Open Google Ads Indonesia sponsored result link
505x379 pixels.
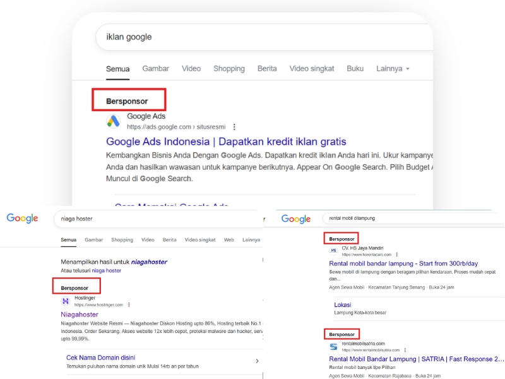point(226,141)
